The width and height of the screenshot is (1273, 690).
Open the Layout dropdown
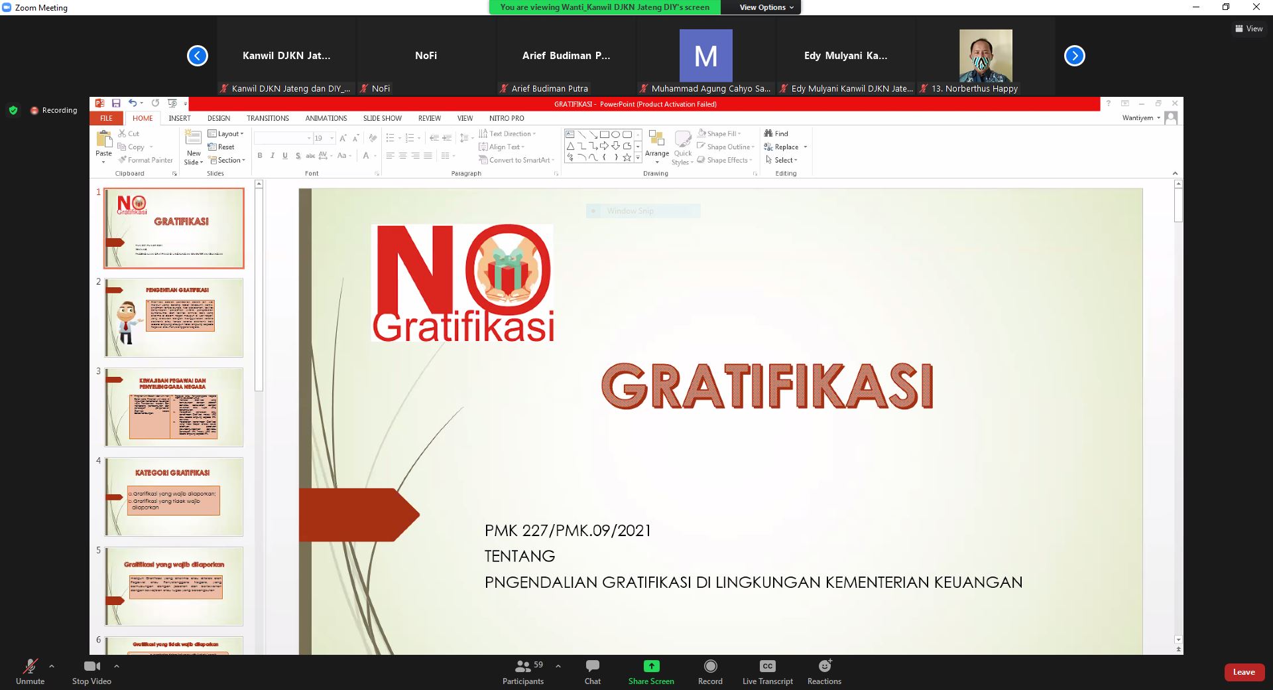tap(226, 133)
